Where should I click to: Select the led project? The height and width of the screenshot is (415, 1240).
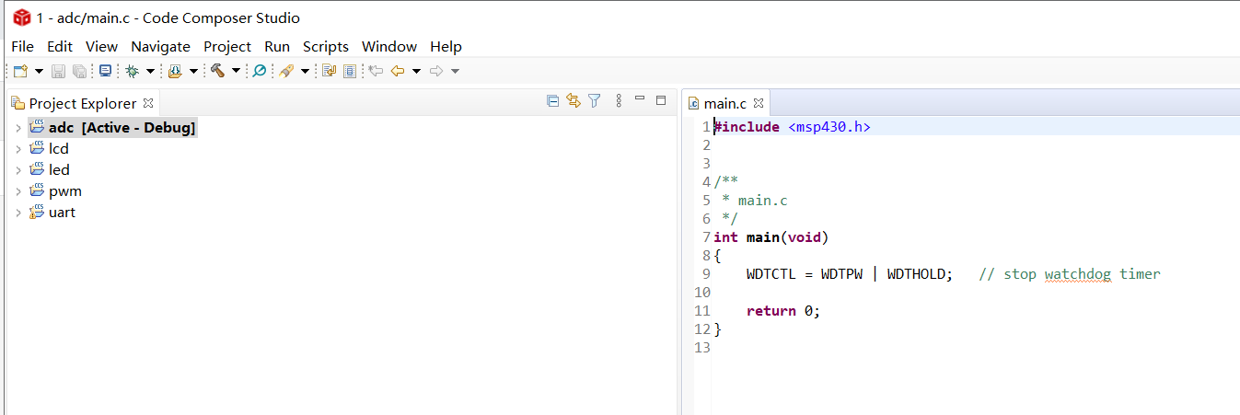click(59, 170)
